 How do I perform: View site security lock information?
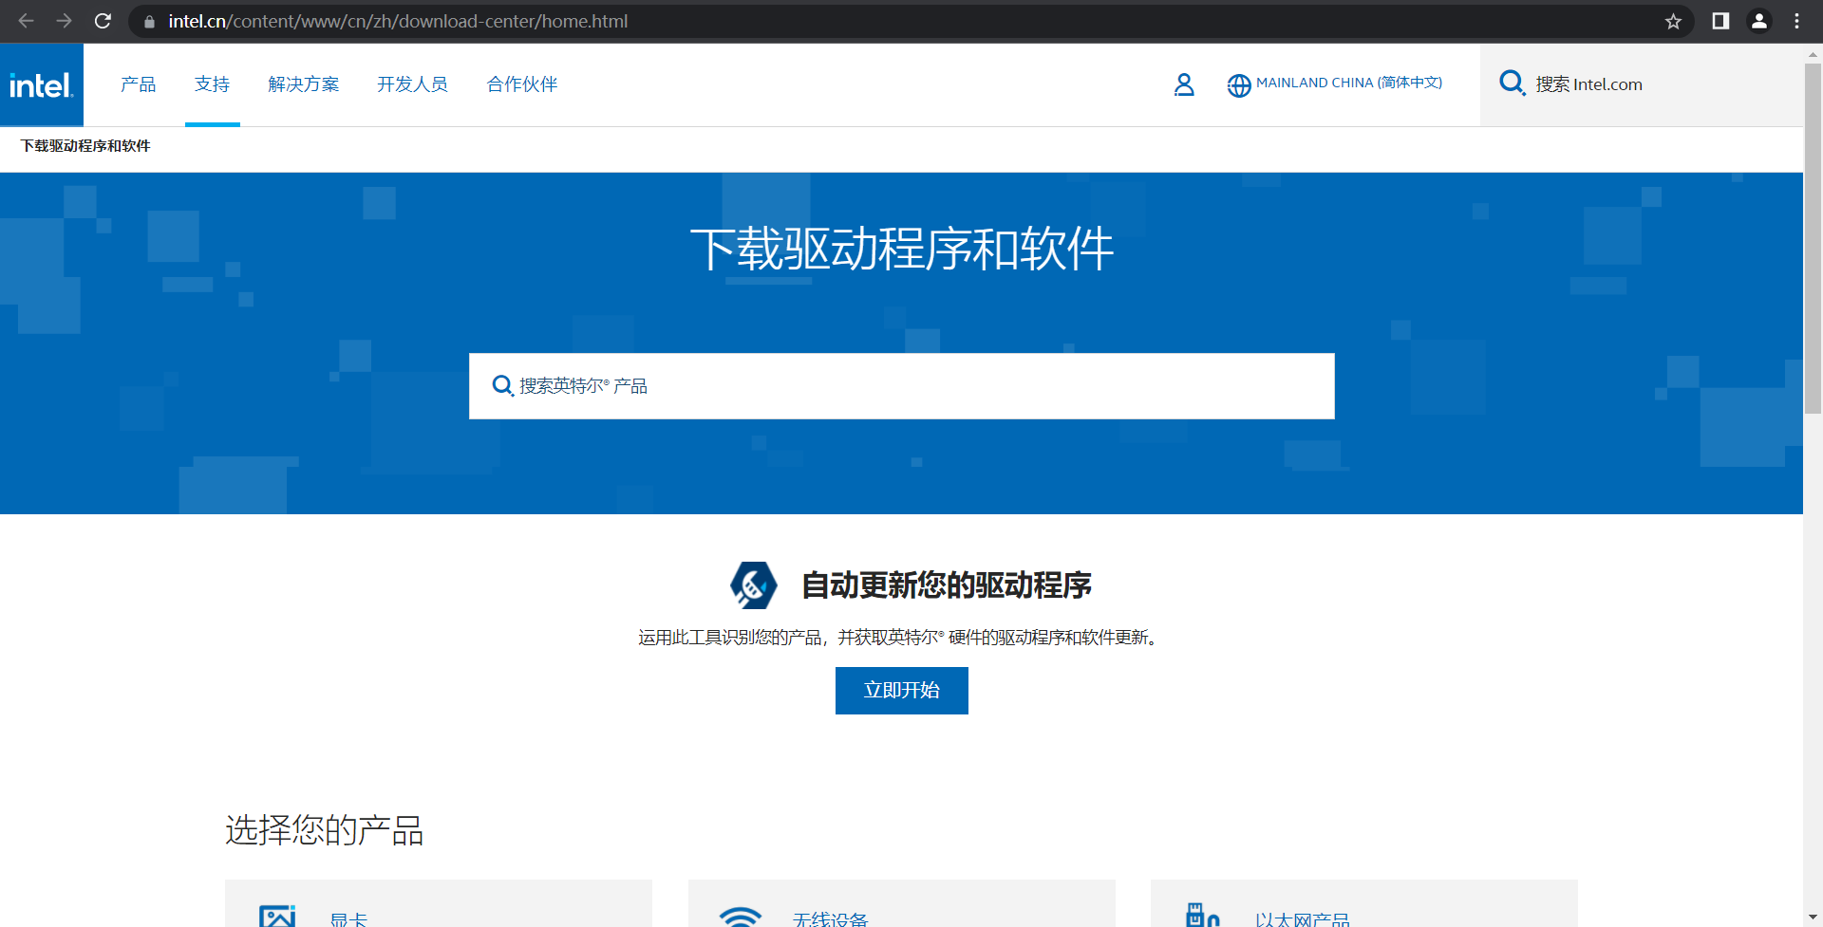click(149, 21)
